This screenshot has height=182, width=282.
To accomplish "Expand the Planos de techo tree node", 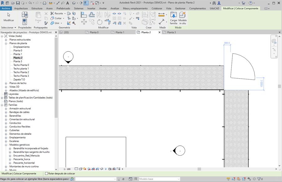I will pyautogui.click(x=6, y=83).
